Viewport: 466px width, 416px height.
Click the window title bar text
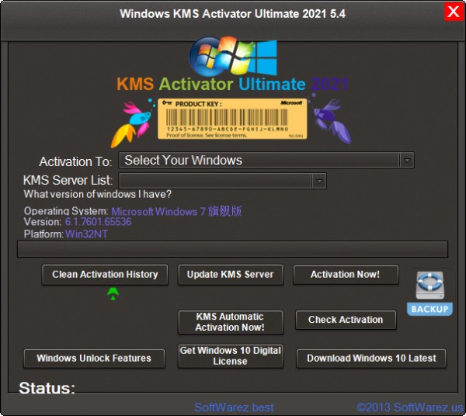click(x=232, y=14)
